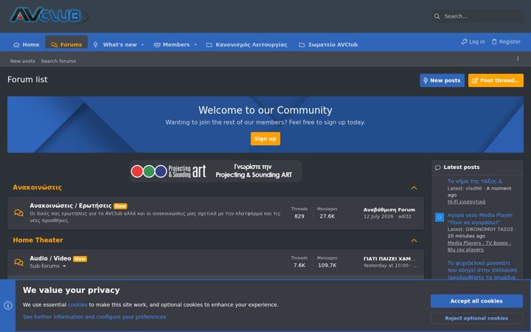531x332 pixels.
Task: Click the Ανακοινώσεις / Ερωτήσεις forum icon
Action: click(19, 212)
